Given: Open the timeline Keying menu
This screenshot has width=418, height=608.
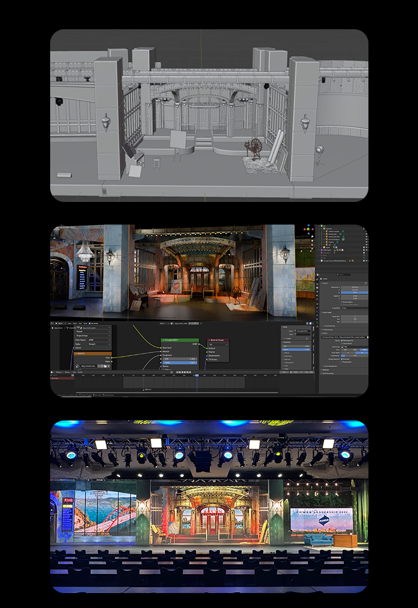Looking at the screenshot, I should [x=67, y=372].
